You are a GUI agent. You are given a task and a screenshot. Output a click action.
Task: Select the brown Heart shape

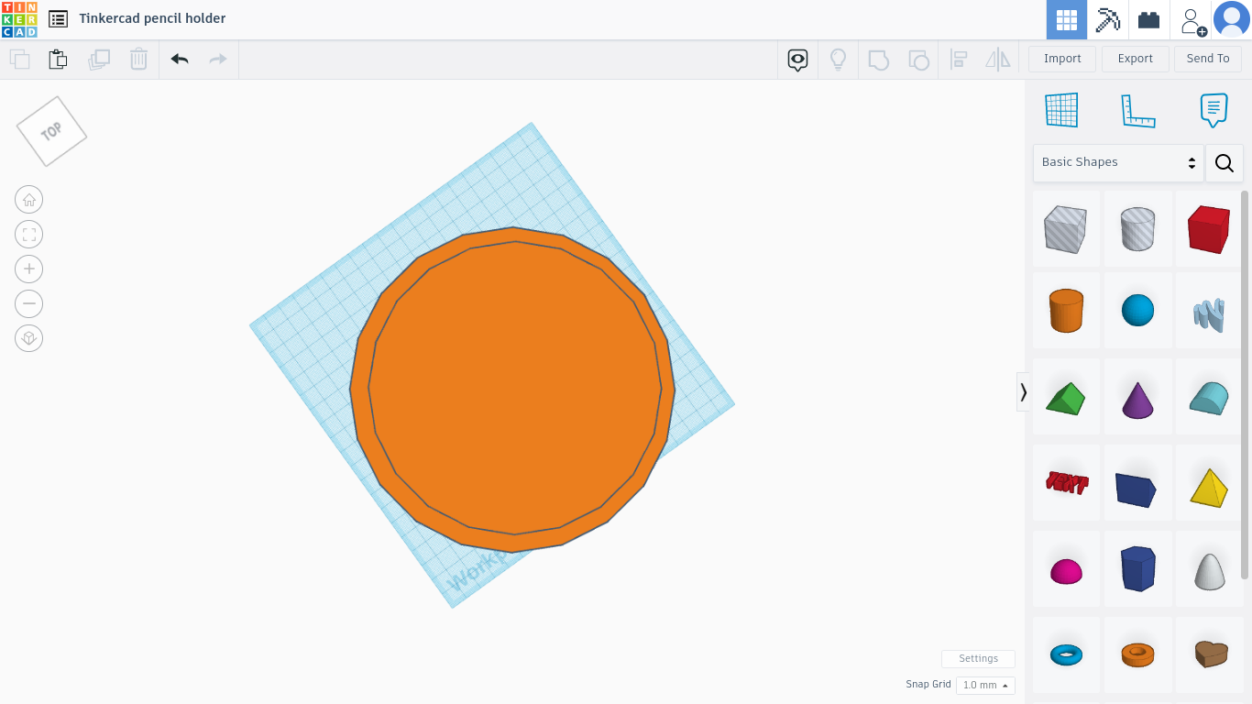click(x=1208, y=654)
